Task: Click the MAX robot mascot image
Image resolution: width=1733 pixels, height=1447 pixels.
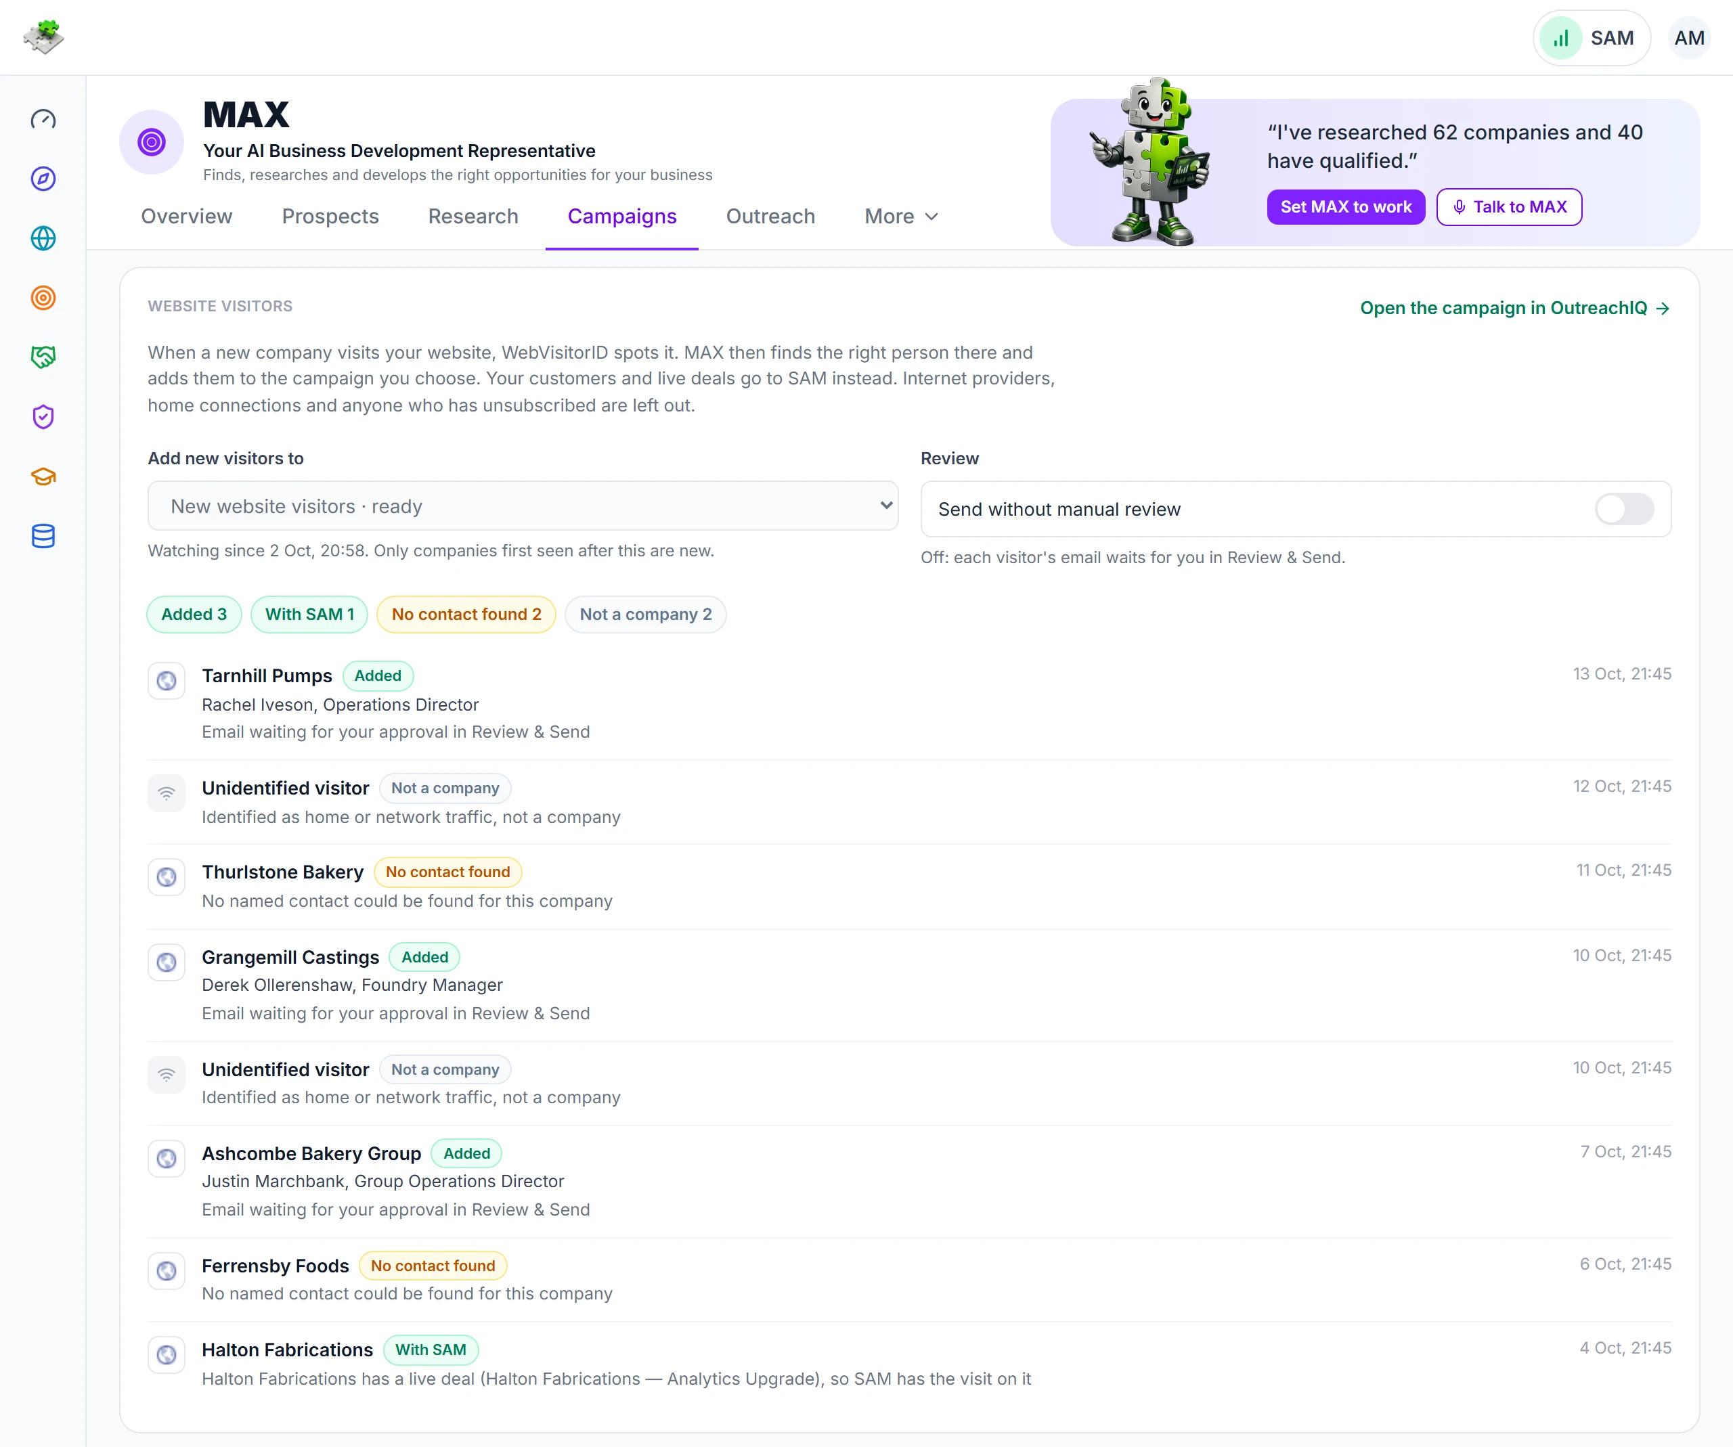Action: 1150,162
